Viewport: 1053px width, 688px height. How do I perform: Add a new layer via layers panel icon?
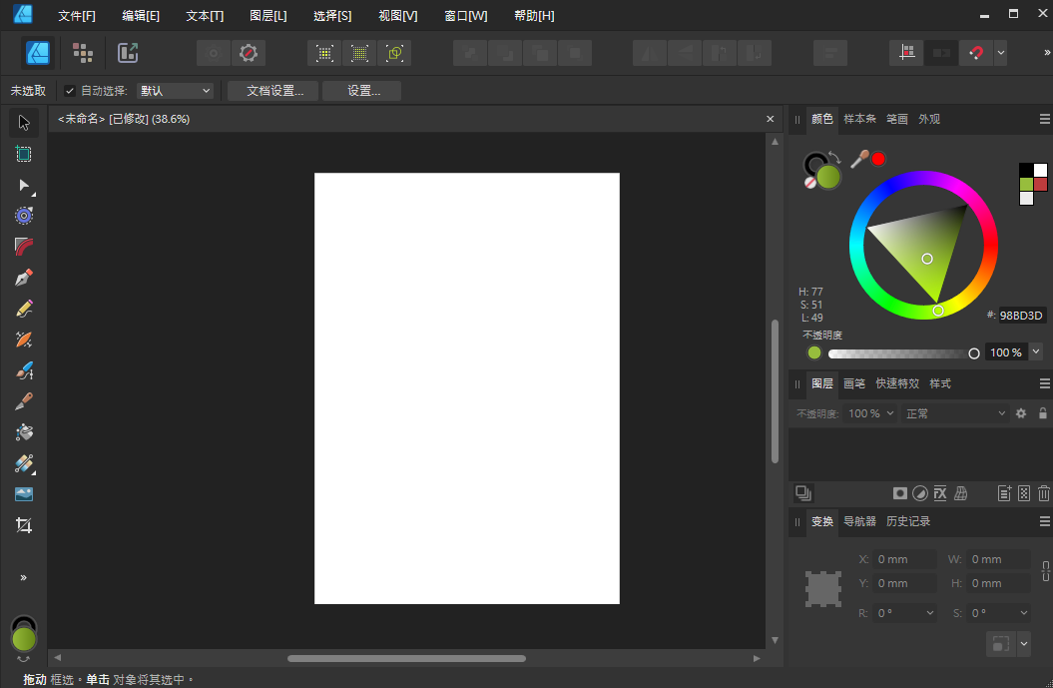(1004, 493)
